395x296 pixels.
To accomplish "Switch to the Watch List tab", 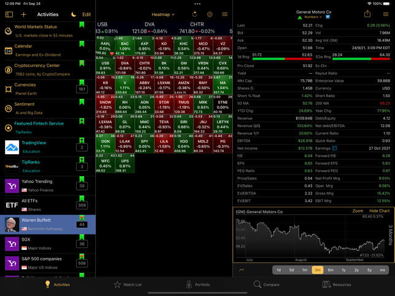I will coord(128,285).
